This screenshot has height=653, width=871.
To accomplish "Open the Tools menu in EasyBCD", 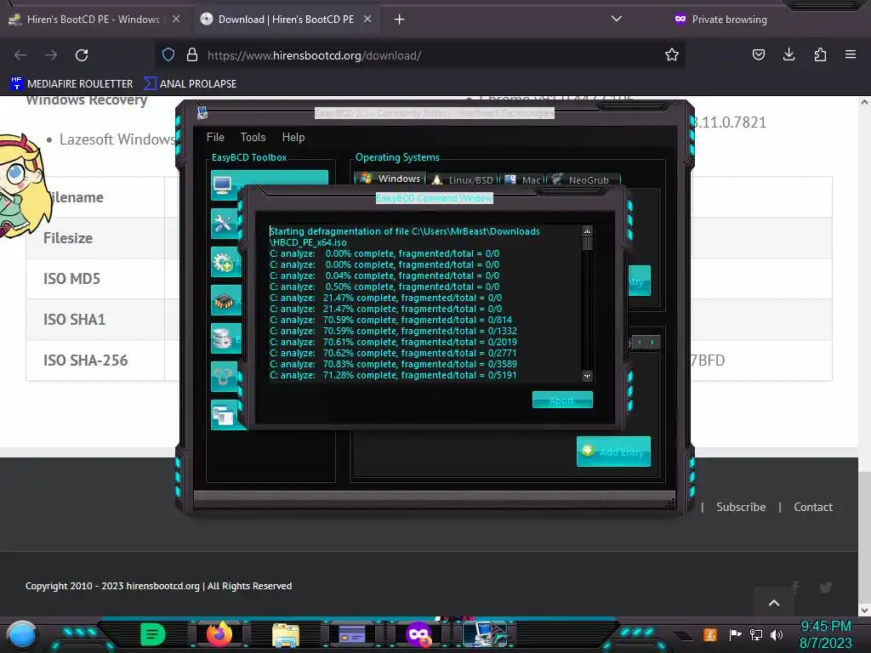I will (x=253, y=137).
